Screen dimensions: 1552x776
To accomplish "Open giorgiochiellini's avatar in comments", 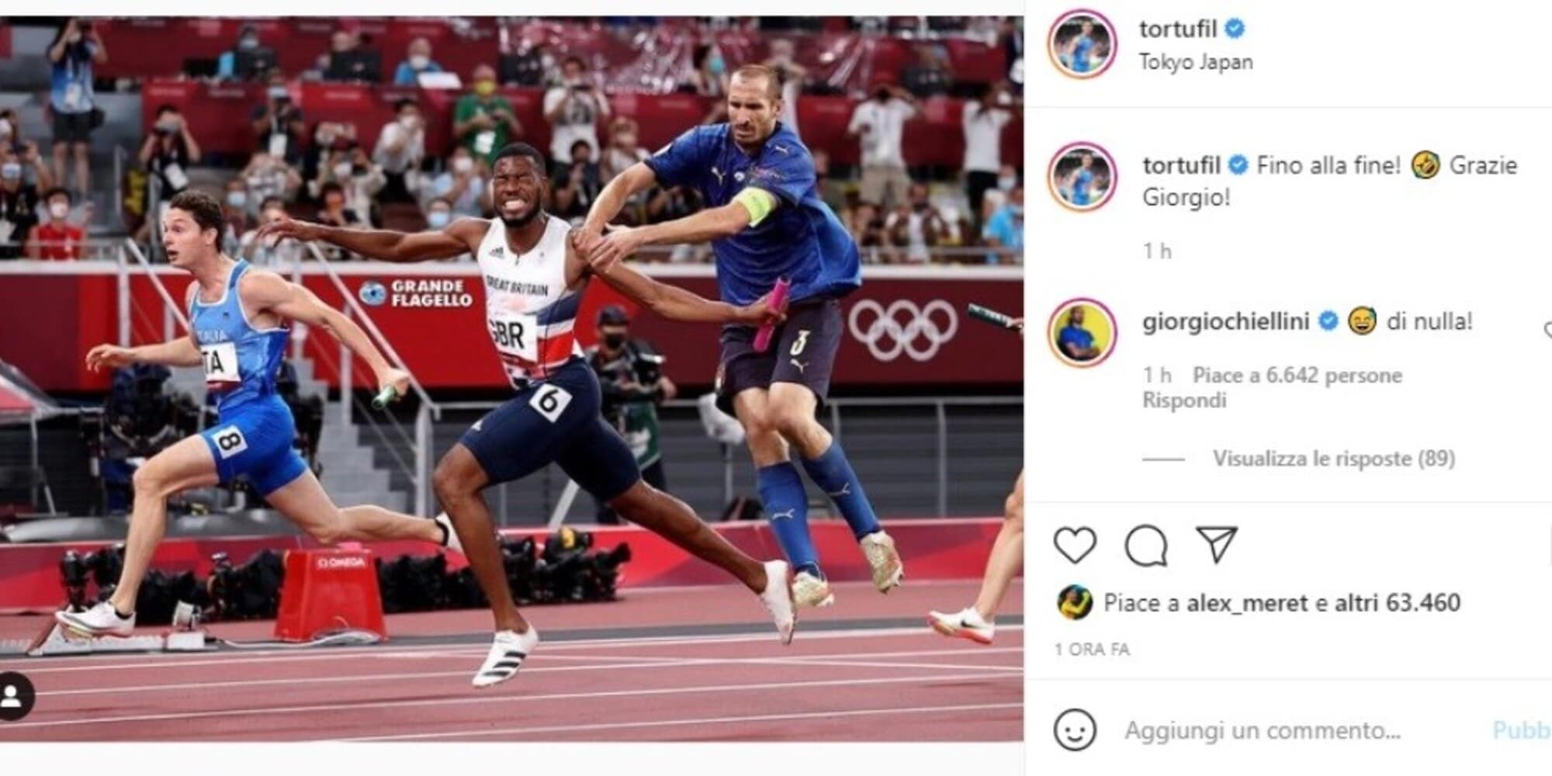I will tap(1083, 333).
